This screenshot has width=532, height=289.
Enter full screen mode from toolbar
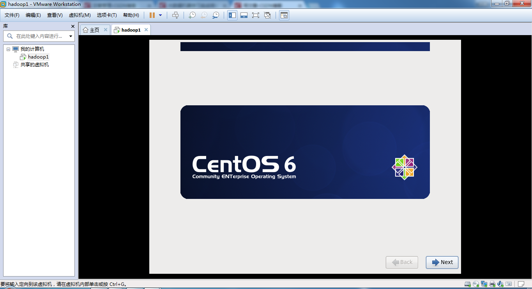tap(256, 15)
